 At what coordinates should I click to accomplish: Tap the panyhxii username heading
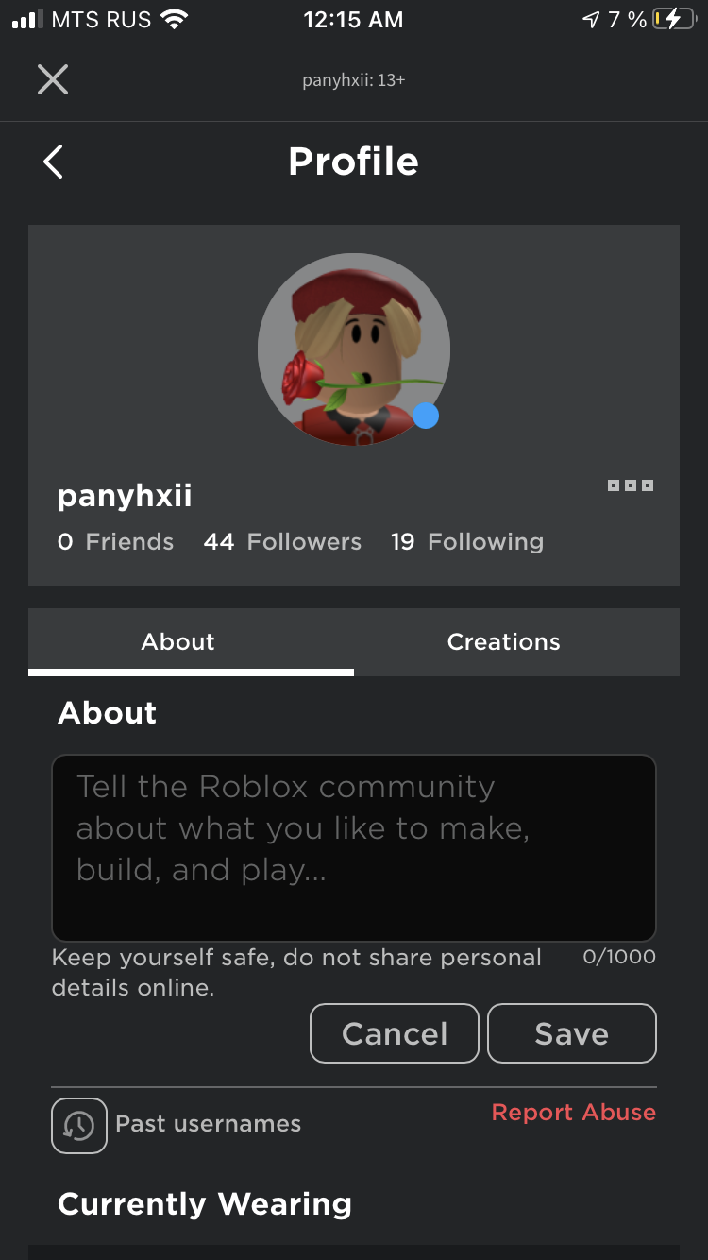click(125, 496)
